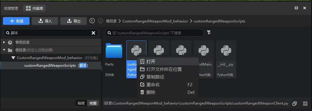Click the copy path icon in status bar

[295, 104]
